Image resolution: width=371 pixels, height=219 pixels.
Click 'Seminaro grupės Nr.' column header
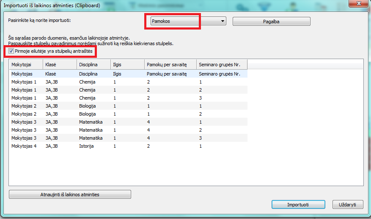coord(222,65)
